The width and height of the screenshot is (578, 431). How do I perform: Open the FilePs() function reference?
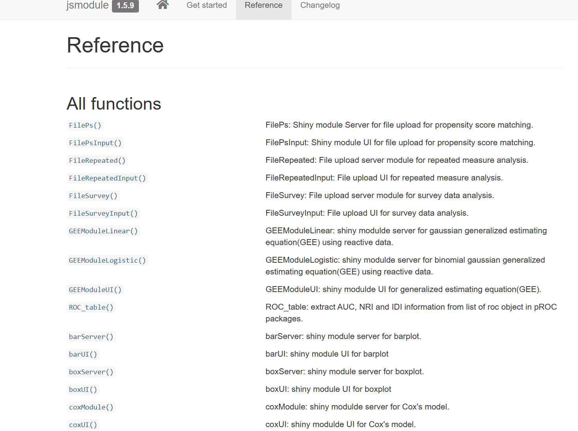(x=85, y=125)
